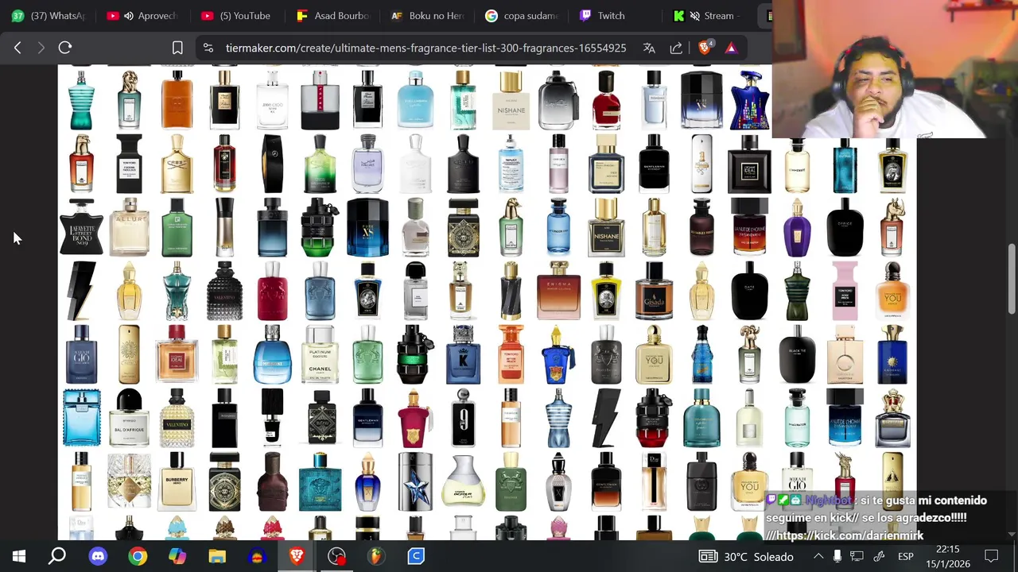Select the Enigma Roja fragrance bottle

(558, 291)
